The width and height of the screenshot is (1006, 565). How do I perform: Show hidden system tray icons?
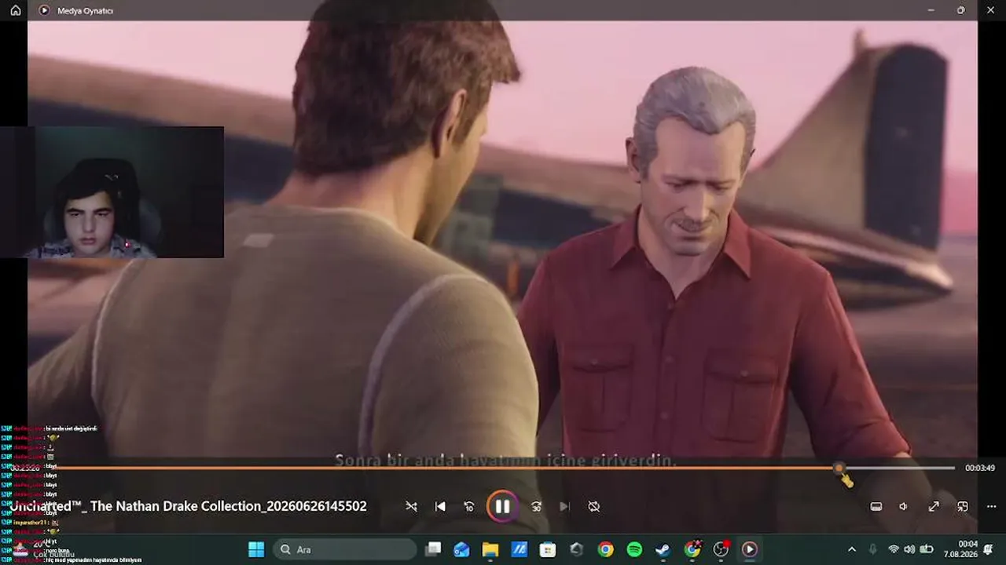pyautogui.click(x=852, y=549)
